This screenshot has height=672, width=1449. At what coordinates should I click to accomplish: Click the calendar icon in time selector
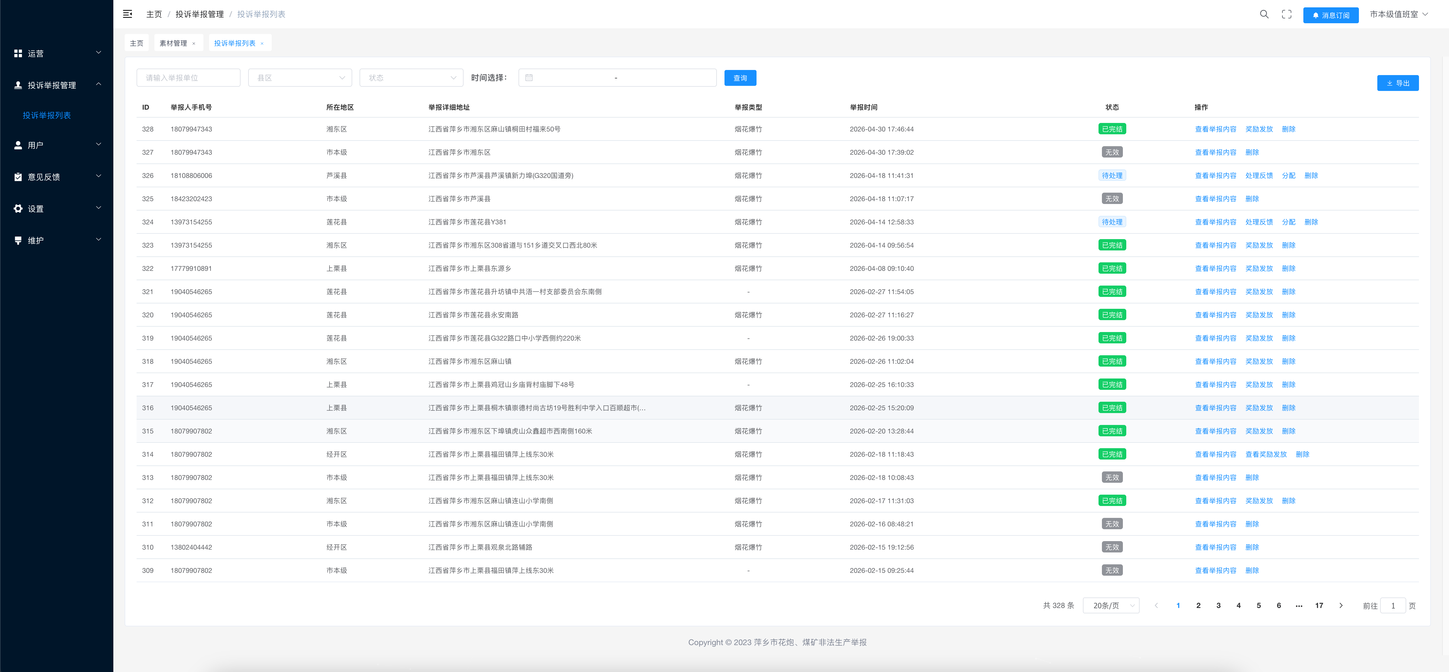pyautogui.click(x=529, y=78)
